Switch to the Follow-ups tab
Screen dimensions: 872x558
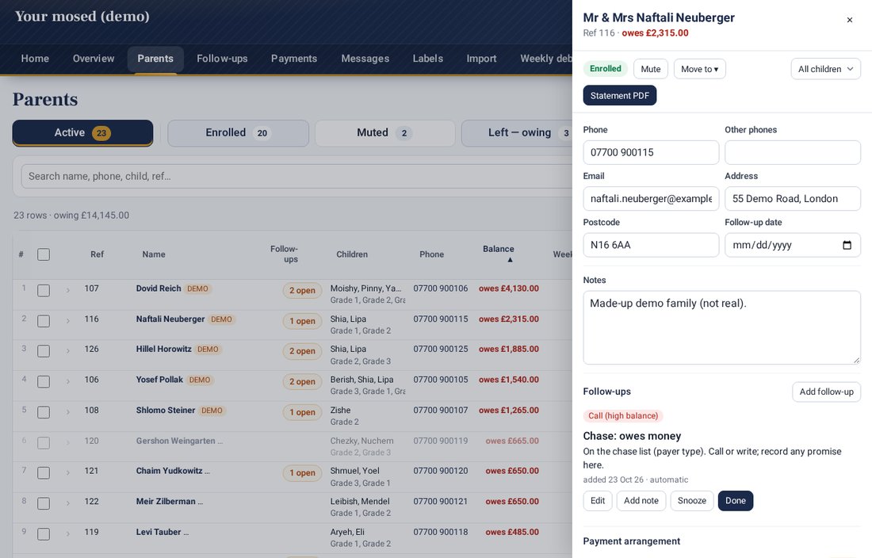tap(222, 59)
